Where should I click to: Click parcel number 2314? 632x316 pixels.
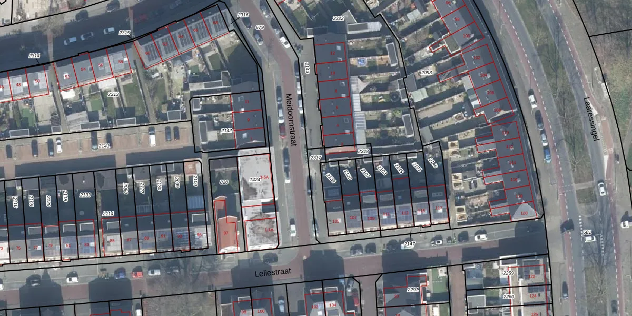coord(34,55)
